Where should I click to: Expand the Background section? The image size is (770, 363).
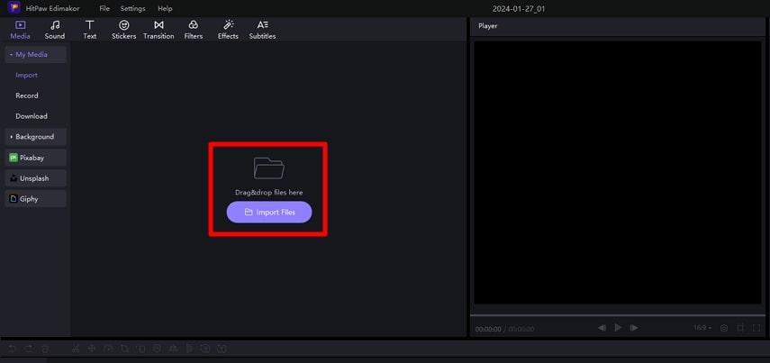click(x=36, y=137)
